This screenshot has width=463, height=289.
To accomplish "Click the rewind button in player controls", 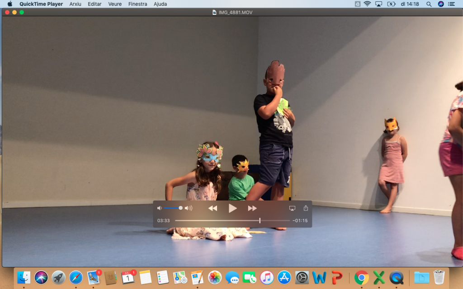I will (x=213, y=208).
